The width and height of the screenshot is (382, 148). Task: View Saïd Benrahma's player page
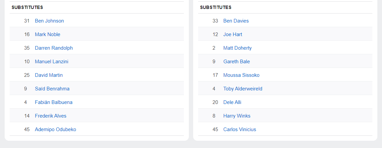click(52, 89)
